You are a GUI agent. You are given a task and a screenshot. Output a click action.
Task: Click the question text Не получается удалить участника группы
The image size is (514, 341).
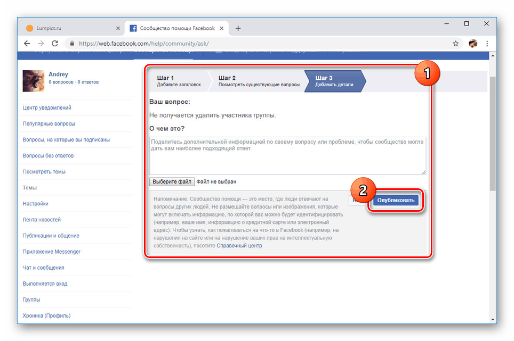click(x=212, y=115)
